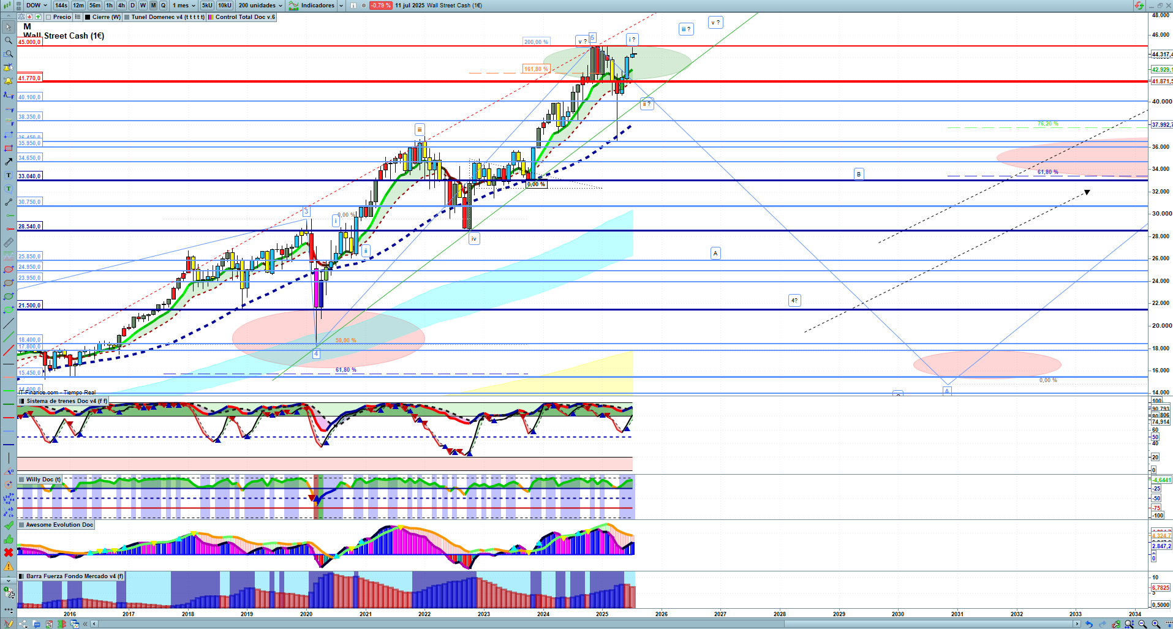Click the grey Tunel Domenec color swatch
The width and height of the screenshot is (1173, 629).
pos(127,17)
